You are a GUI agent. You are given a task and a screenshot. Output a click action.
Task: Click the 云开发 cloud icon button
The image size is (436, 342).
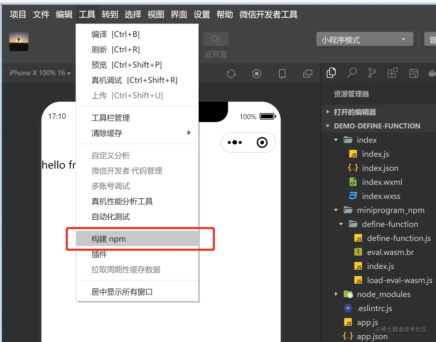(x=216, y=39)
